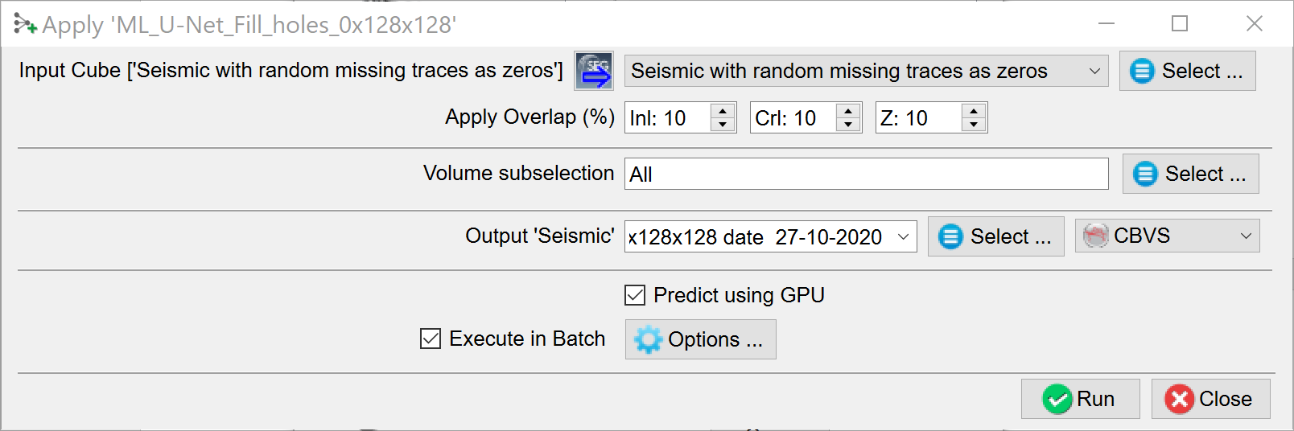Screen dimensions: 1294x431
Task: Open the Input Cube dropdown list
Action: (1094, 71)
